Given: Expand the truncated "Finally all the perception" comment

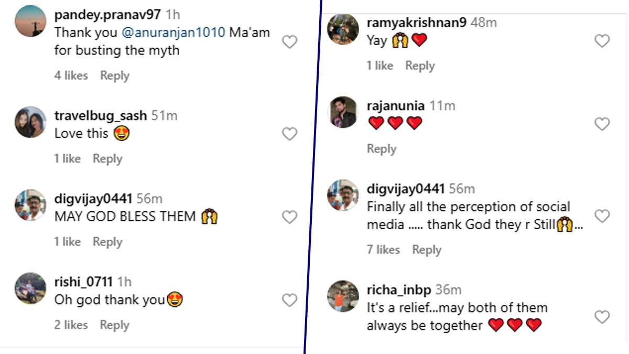Looking at the screenshot, I should click(578, 226).
